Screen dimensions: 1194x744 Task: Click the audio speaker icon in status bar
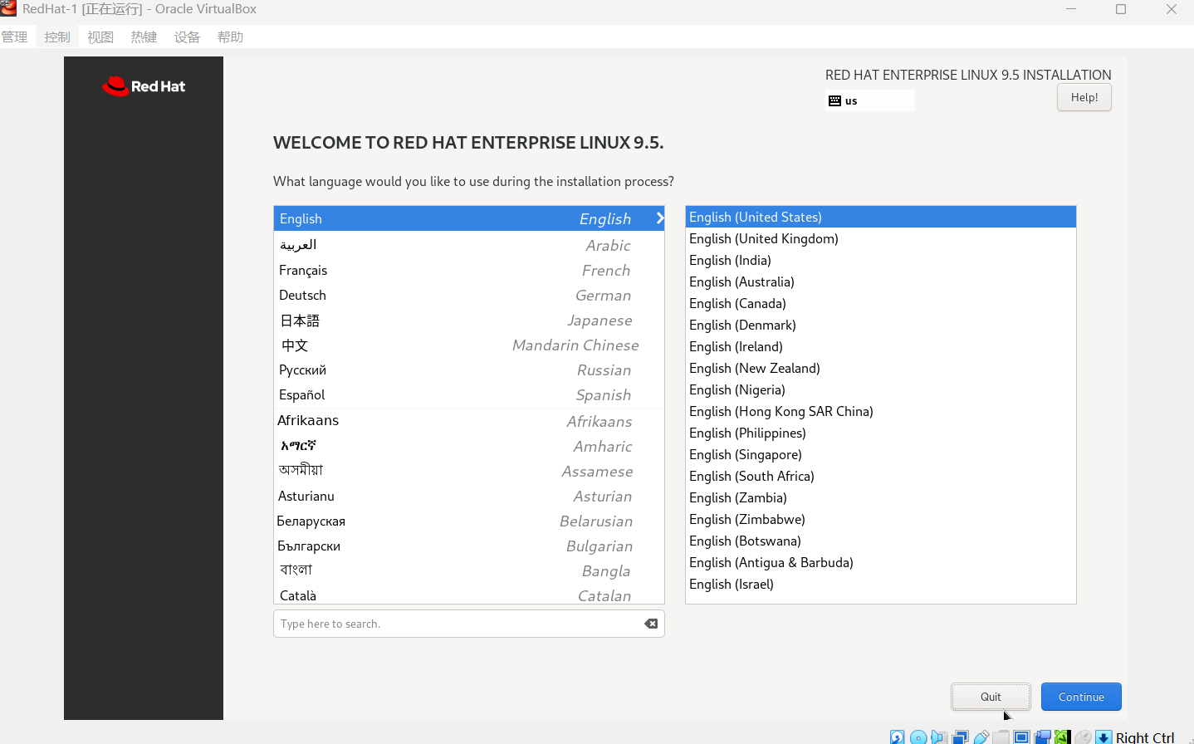[x=939, y=737]
